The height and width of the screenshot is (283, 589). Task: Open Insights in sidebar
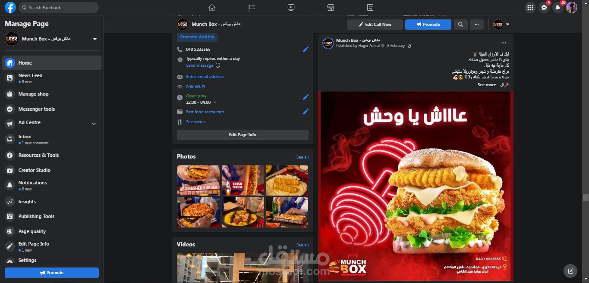click(x=52, y=202)
